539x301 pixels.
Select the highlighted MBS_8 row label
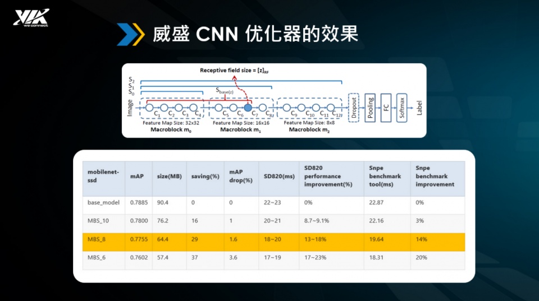coord(97,239)
